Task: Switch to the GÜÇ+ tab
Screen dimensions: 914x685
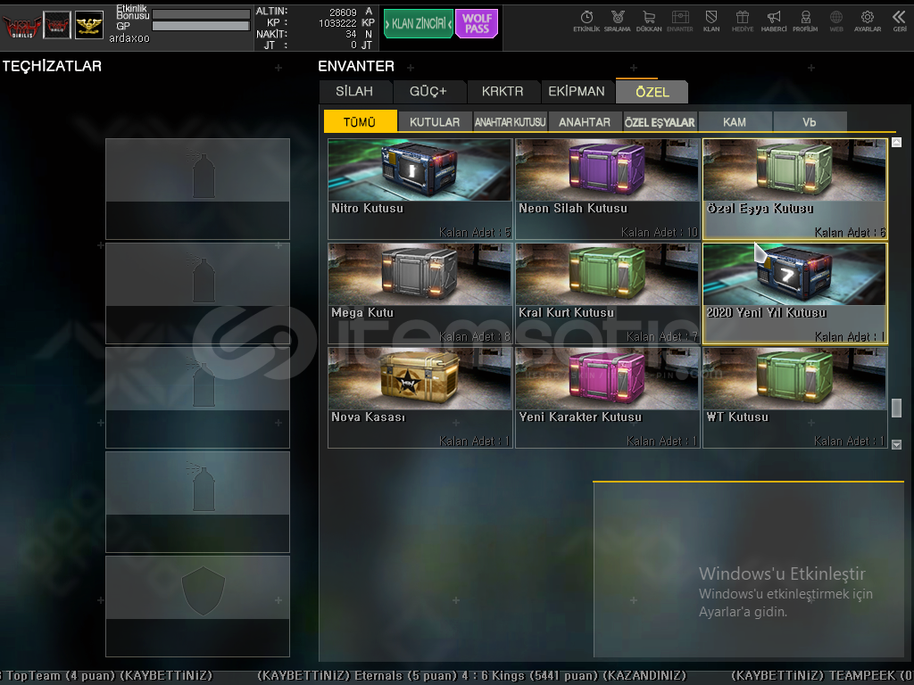Action: coord(428,92)
